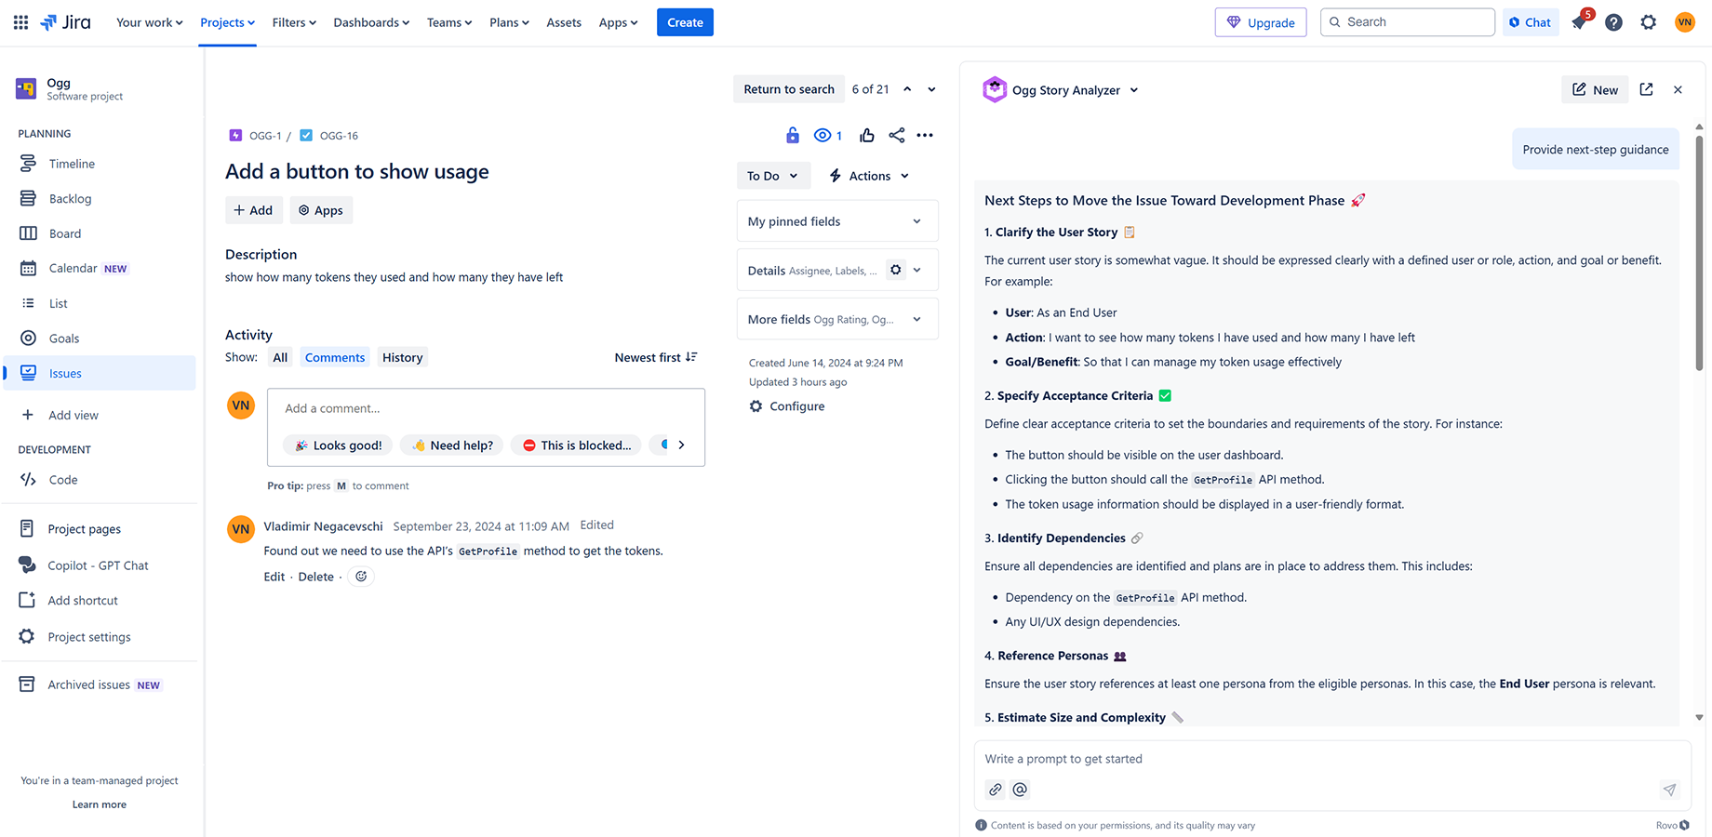This screenshot has height=837, width=1712.
Task: Open the three-dot more actions menu
Action: tap(925, 136)
